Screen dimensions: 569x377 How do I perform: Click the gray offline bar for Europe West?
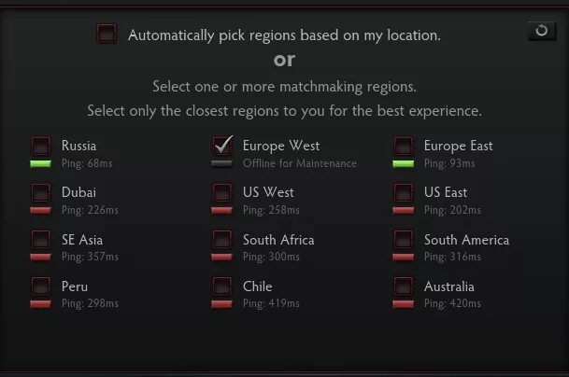221,164
